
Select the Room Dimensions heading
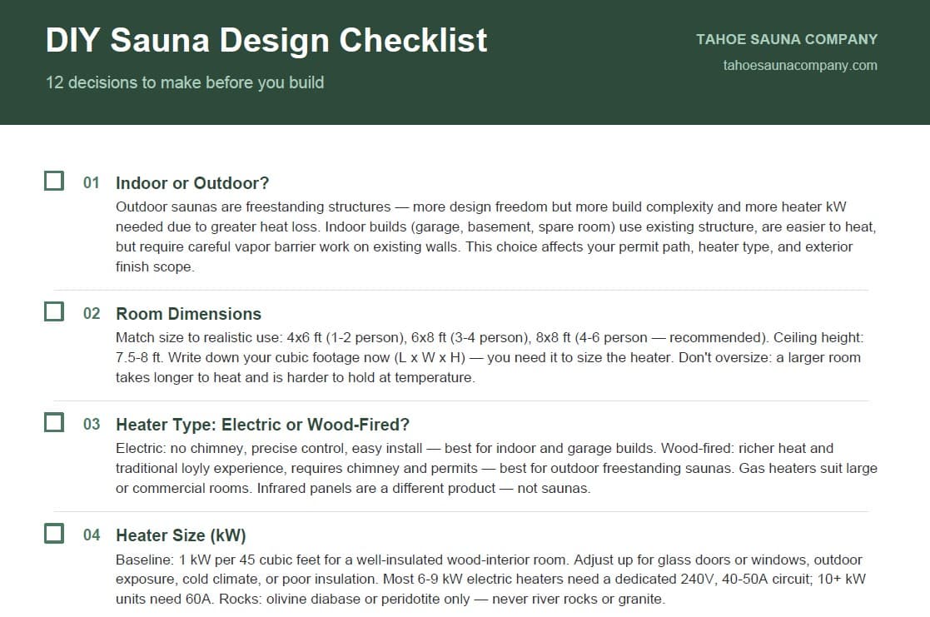pyautogui.click(x=189, y=313)
